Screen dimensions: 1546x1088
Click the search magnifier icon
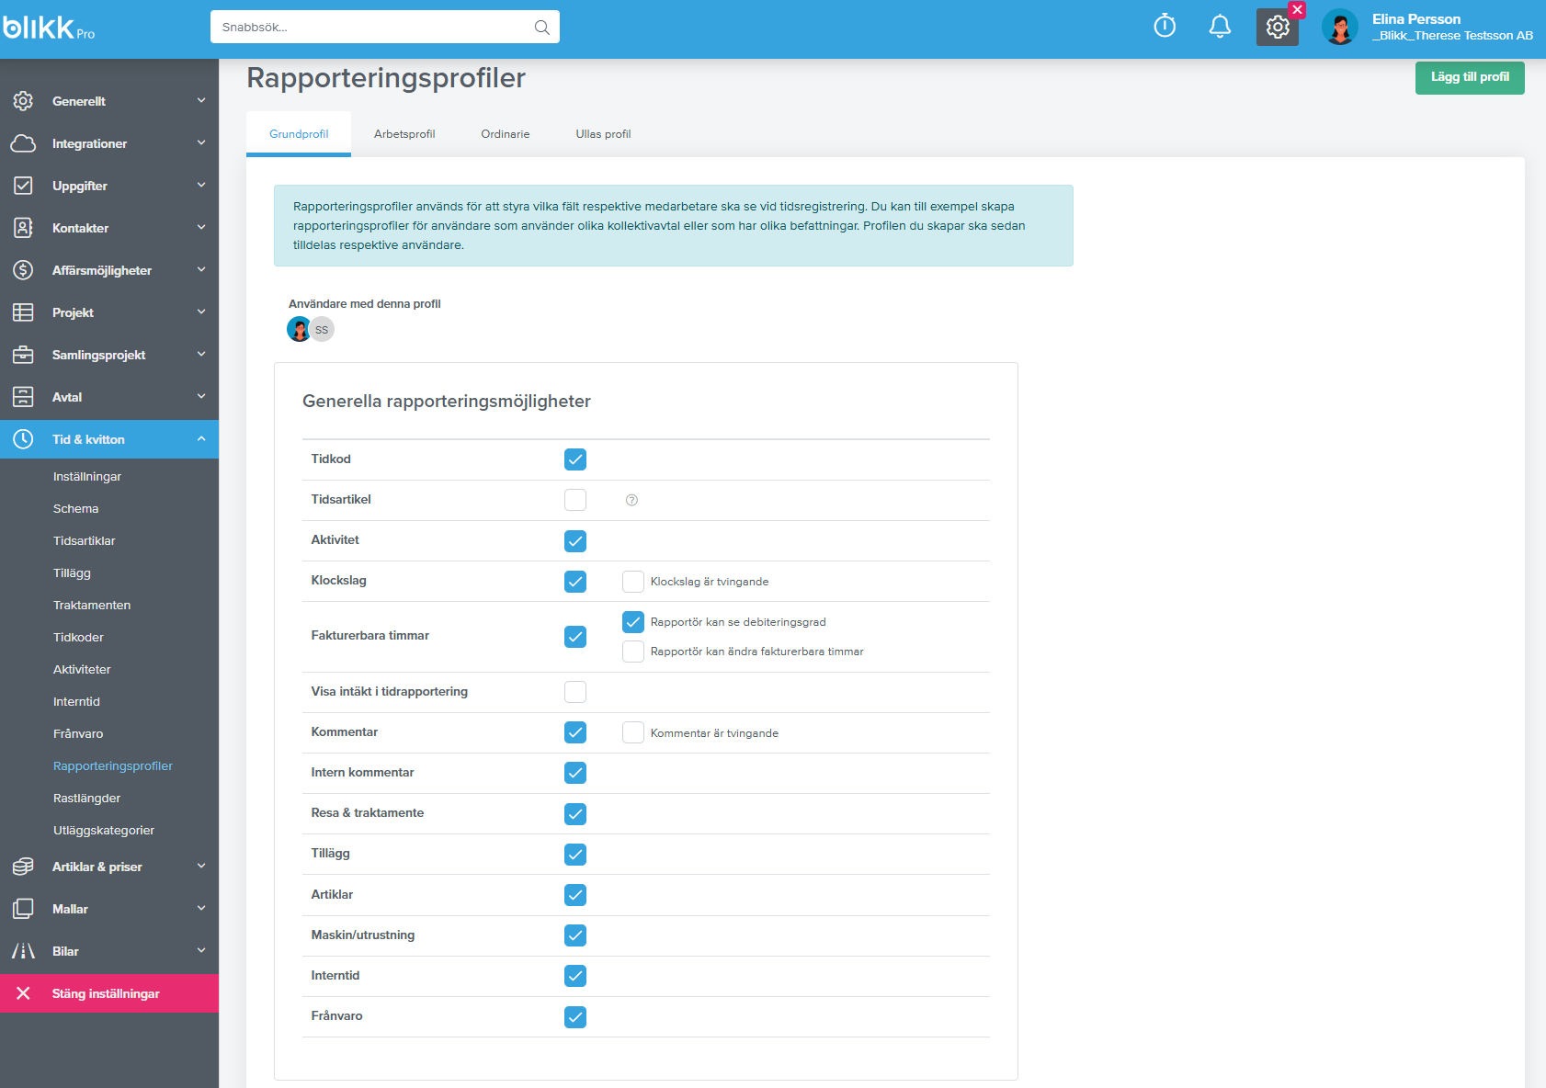pyautogui.click(x=542, y=28)
